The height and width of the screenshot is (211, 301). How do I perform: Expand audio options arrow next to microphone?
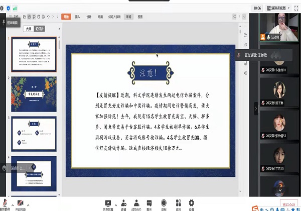pyautogui.click(x=13, y=205)
